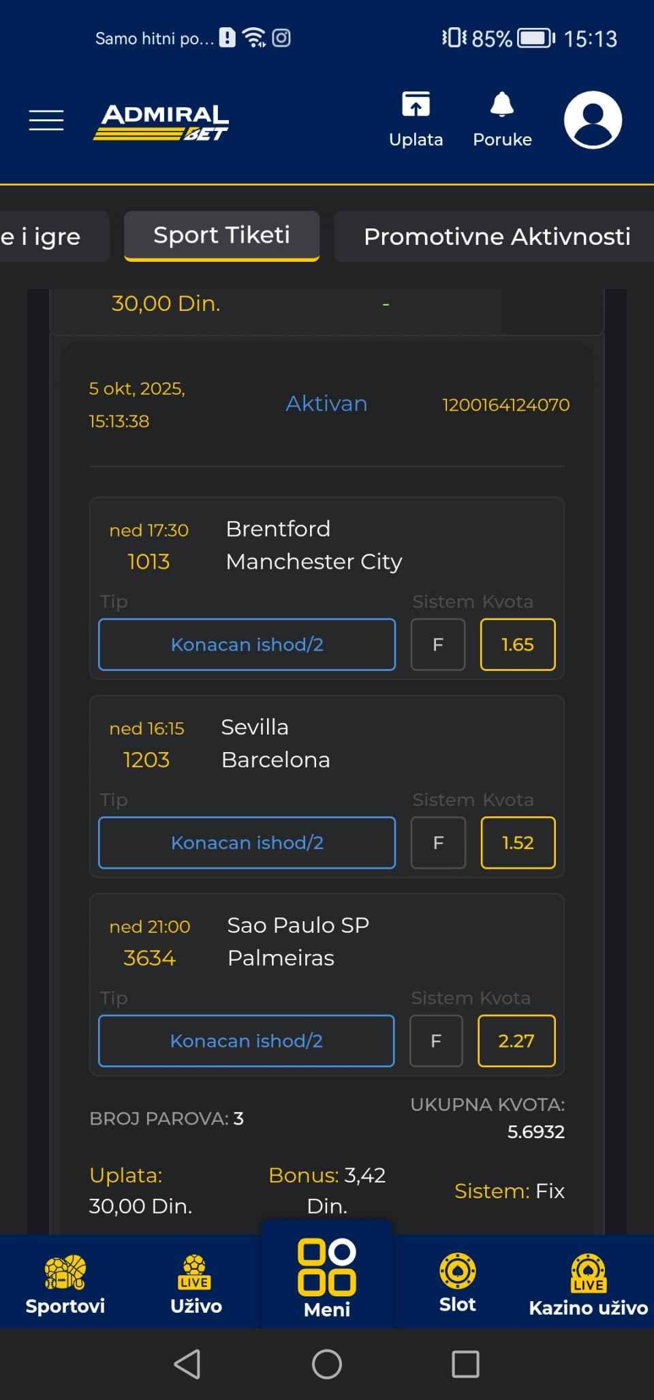Screen dimensions: 654x1400
Task: Go to Sportovi in bottom bar
Action: point(65,1282)
